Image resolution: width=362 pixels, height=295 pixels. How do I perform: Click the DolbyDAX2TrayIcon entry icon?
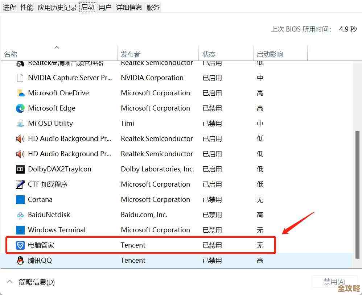(21, 169)
